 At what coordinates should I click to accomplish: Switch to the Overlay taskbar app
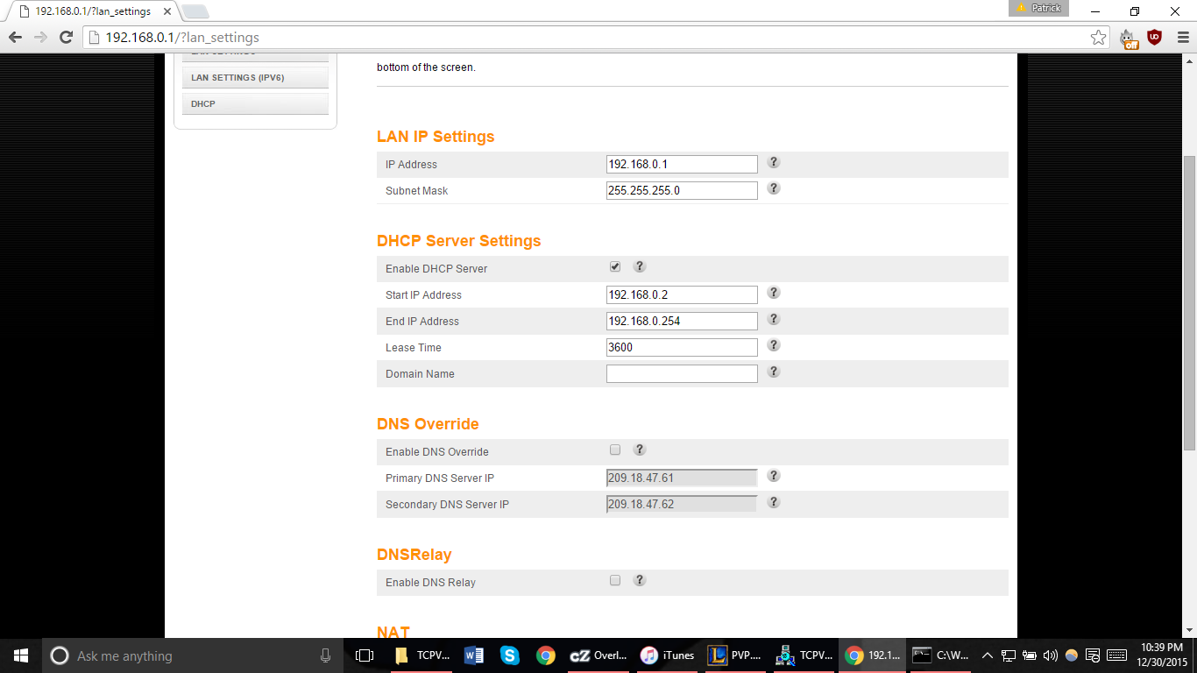tap(598, 655)
